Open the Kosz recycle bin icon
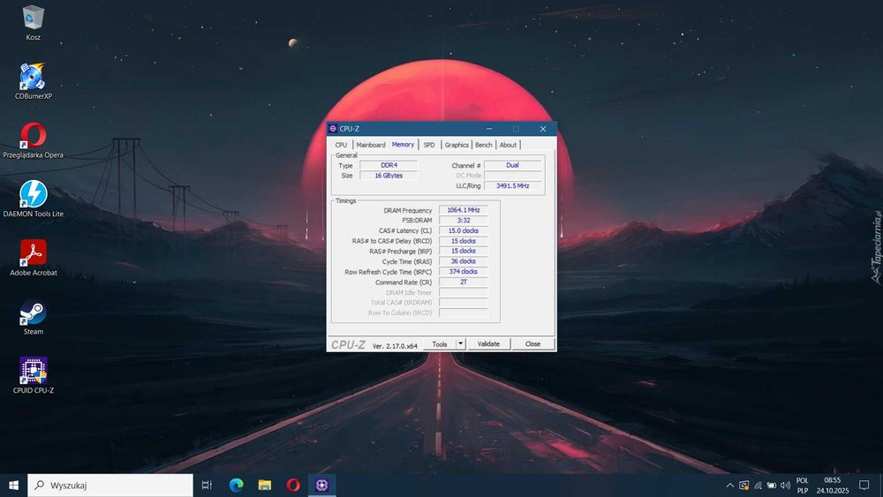Image resolution: width=883 pixels, height=497 pixels. coord(33,23)
